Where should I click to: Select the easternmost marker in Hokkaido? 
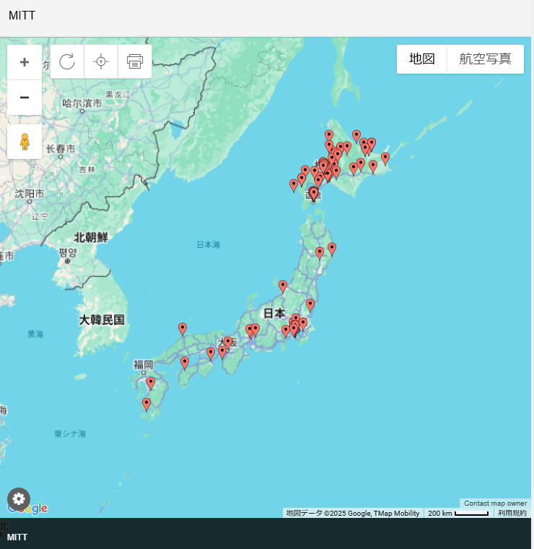click(385, 158)
